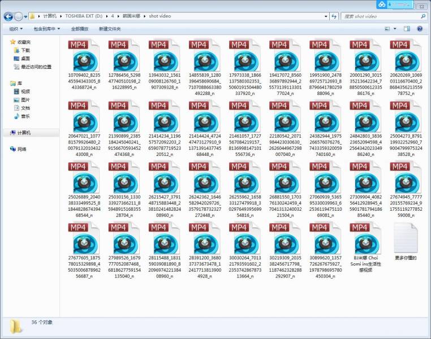The image size is (431, 339).
Task: Select 计算机 (Computer) in navigation pane
Action: coord(24,133)
